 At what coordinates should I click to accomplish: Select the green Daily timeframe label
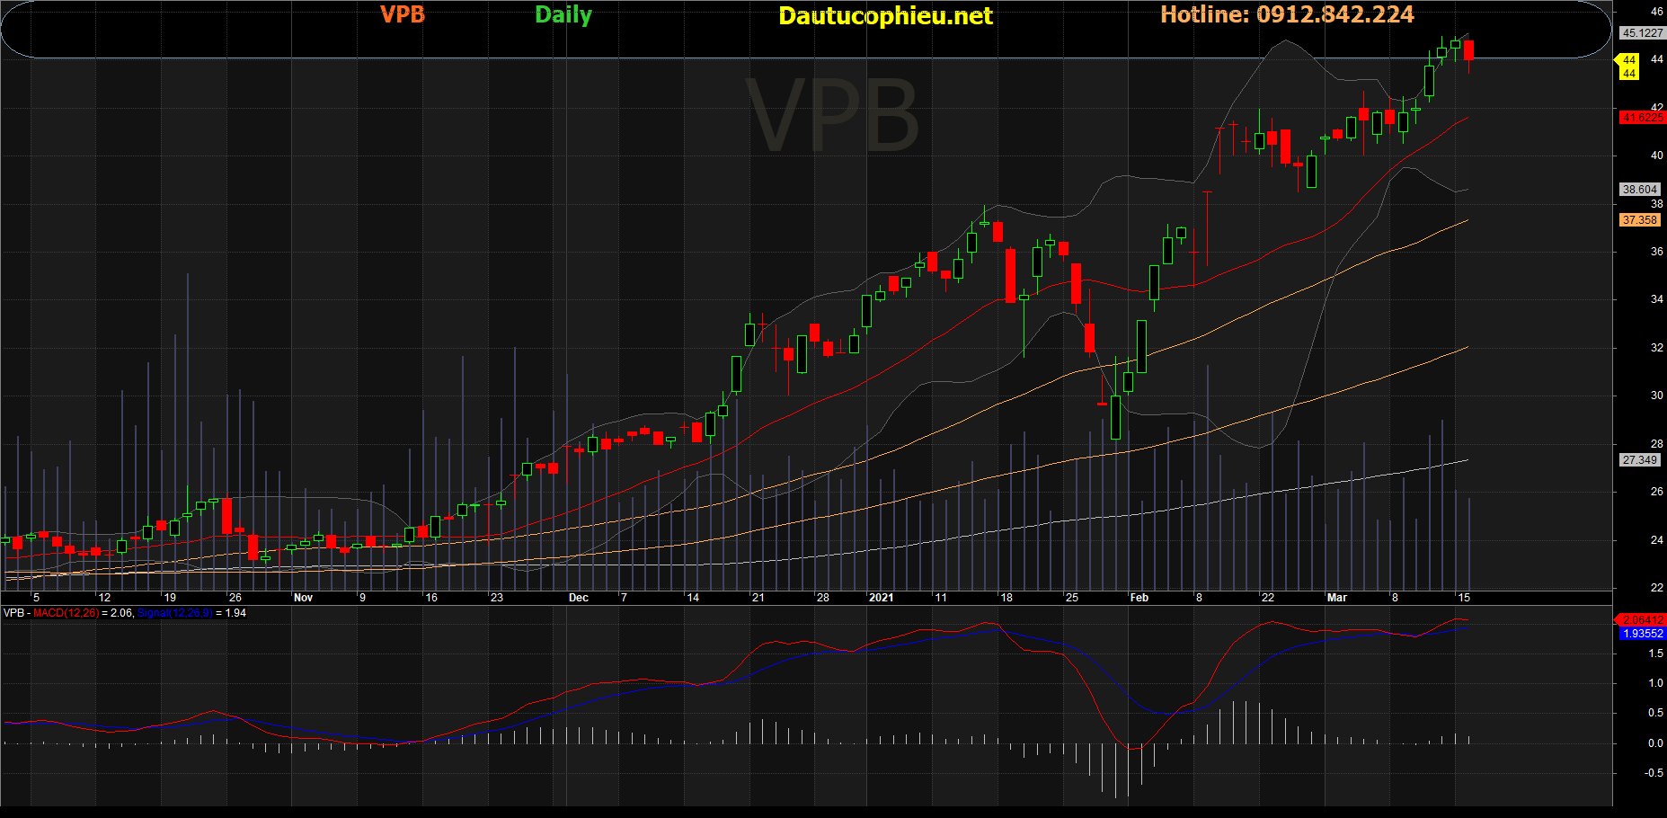(563, 15)
